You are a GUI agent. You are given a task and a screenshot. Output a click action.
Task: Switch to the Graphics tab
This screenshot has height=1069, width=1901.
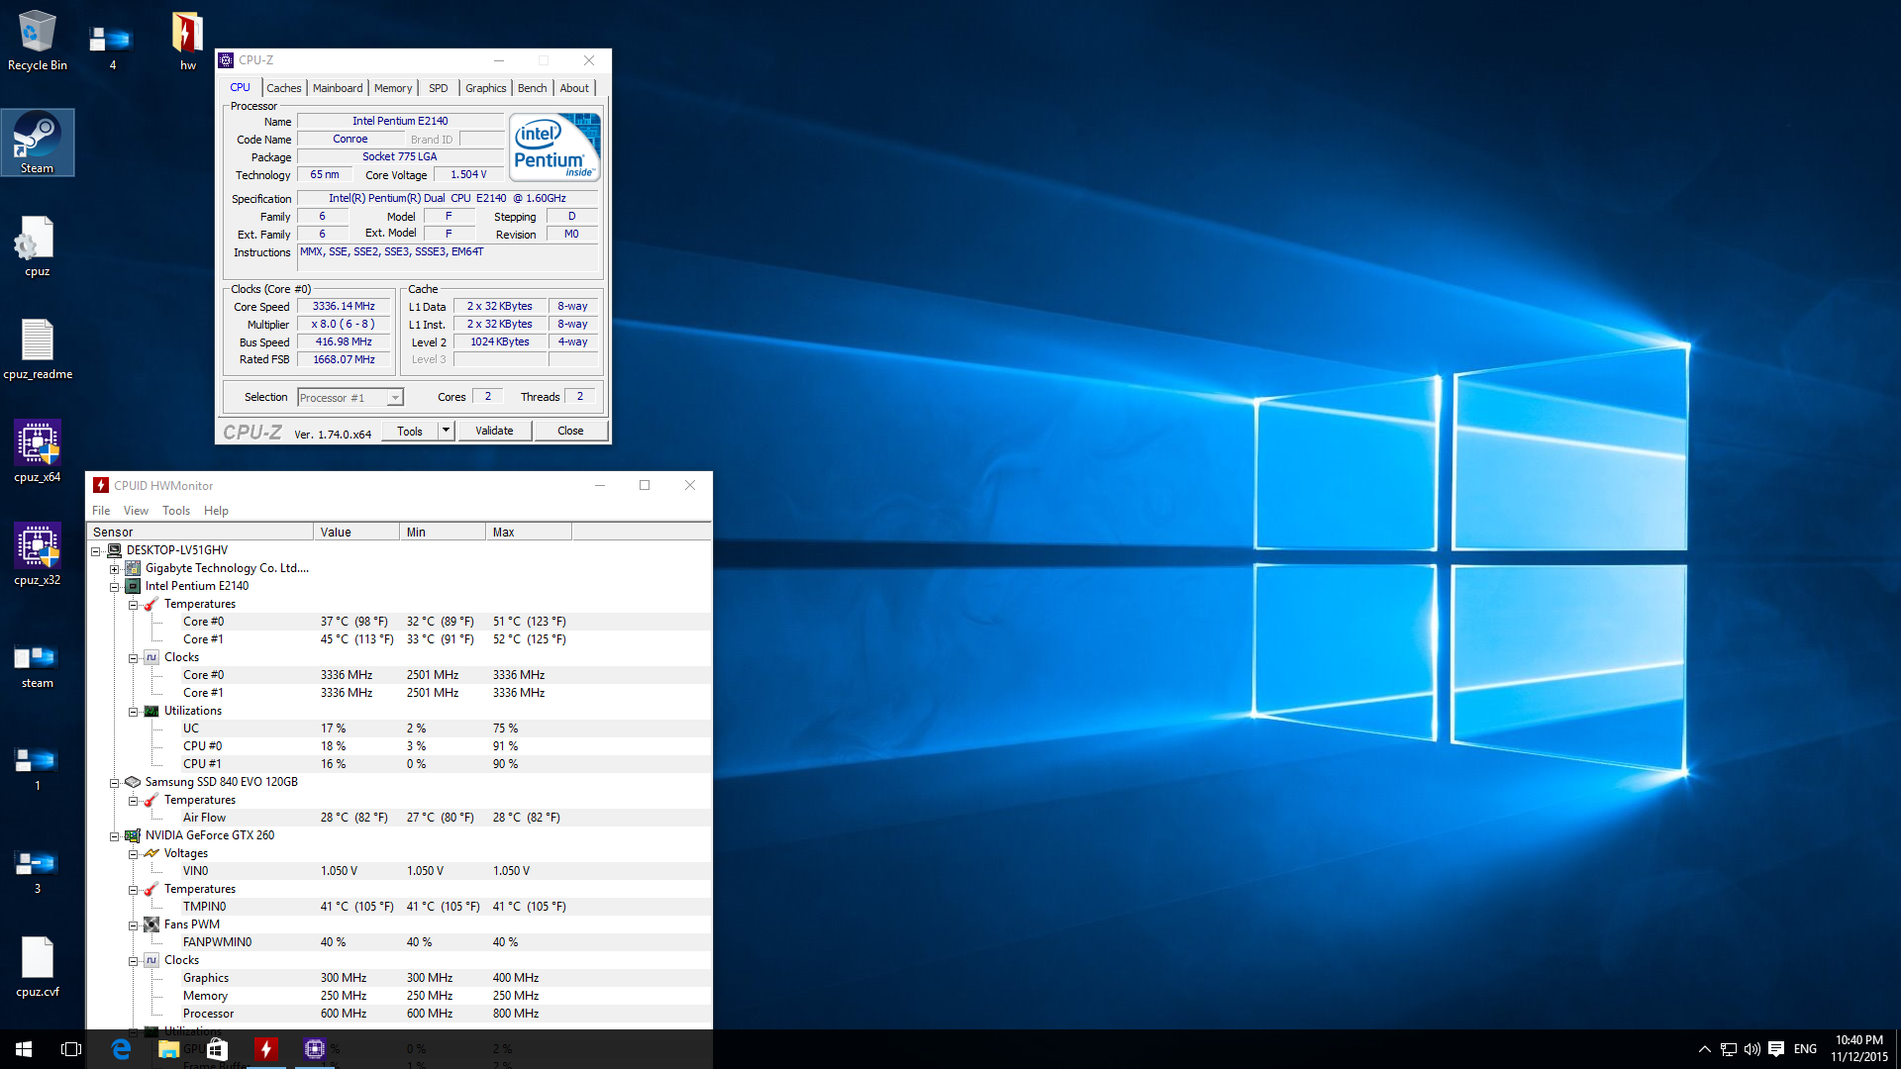[485, 88]
